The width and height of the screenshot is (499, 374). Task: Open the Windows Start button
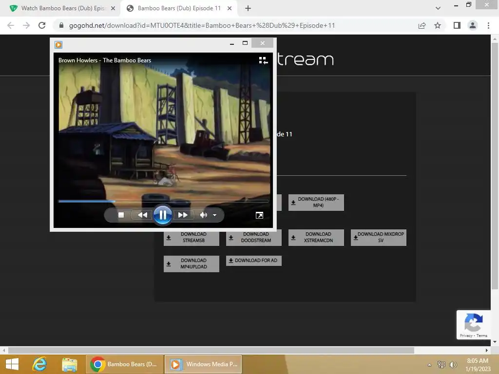[12, 364]
